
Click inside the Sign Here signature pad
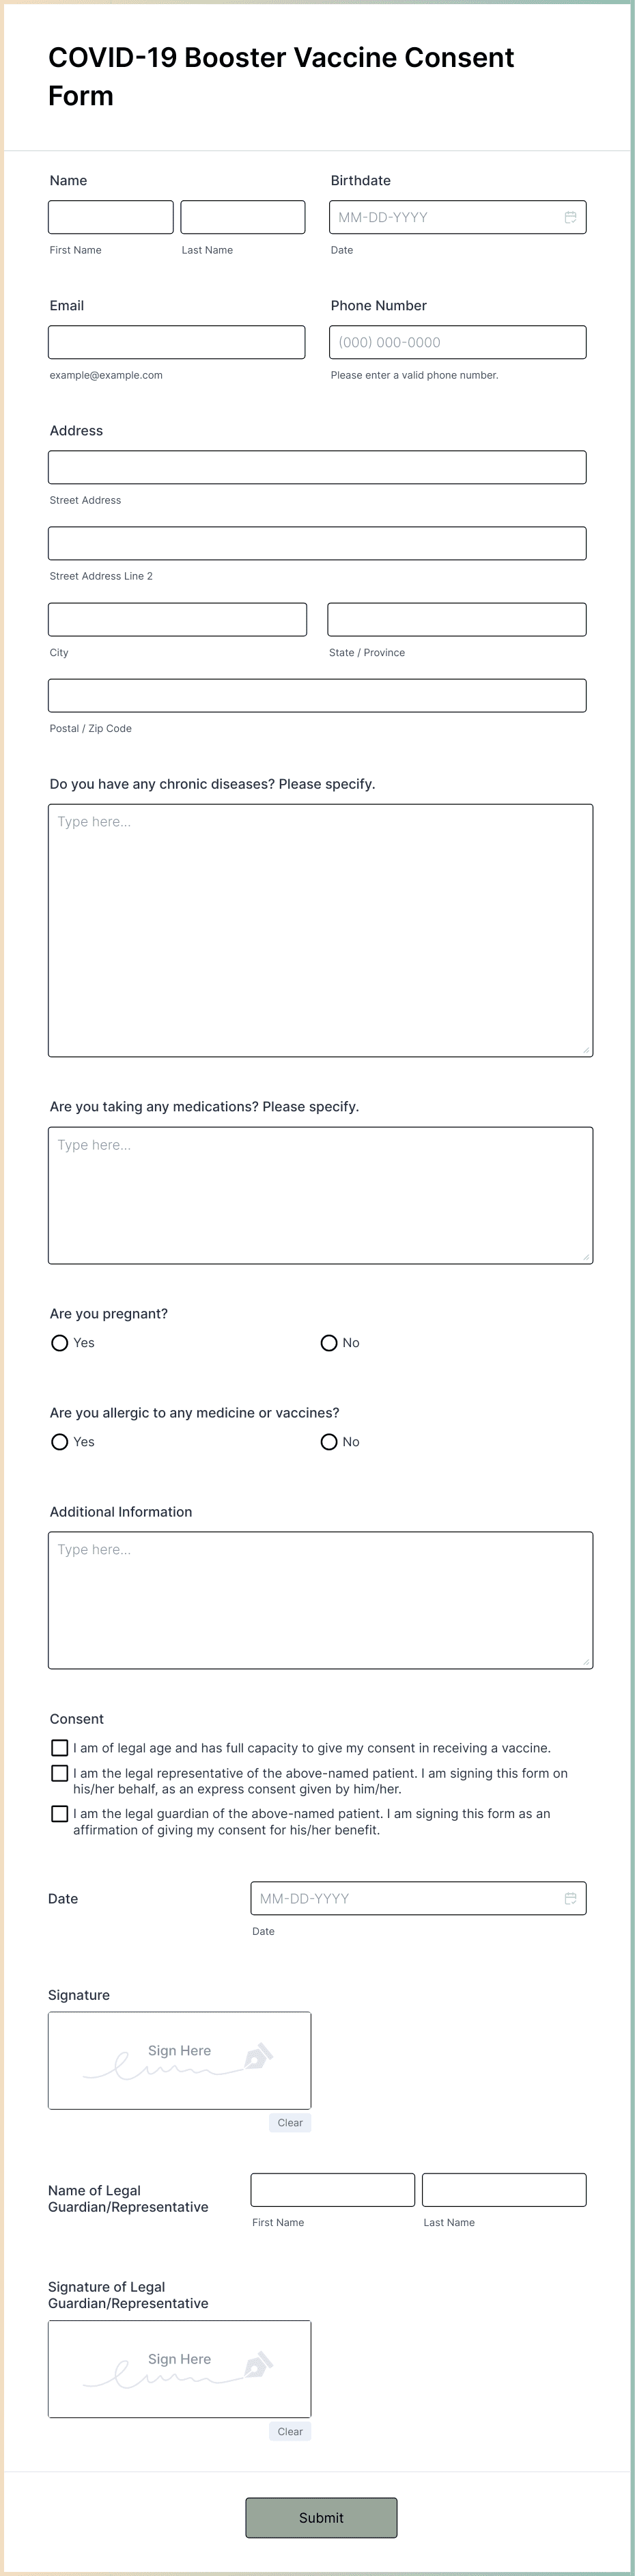[179, 2060]
